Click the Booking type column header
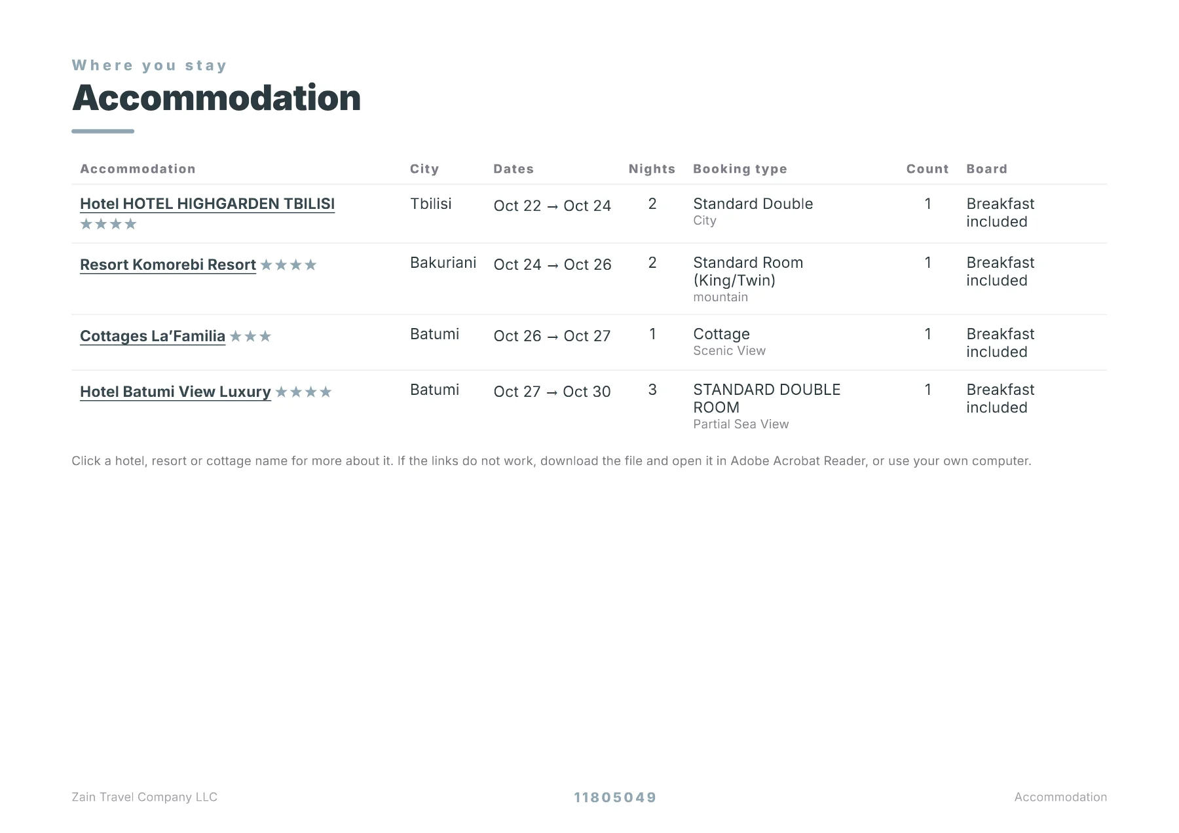 click(740, 169)
